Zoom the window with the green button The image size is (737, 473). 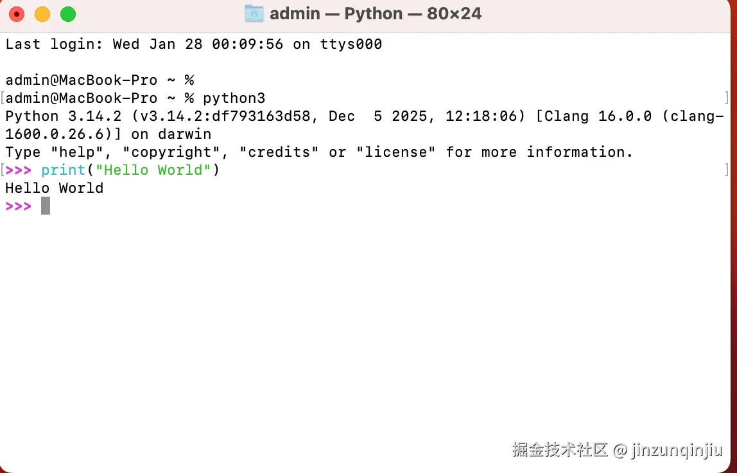[x=68, y=14]
